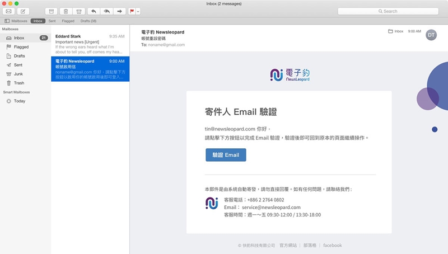Viewport: 448px width, 254px height.
Task: Flag the message with red flag
Action: pyautogui.click(x=132, y=11)
